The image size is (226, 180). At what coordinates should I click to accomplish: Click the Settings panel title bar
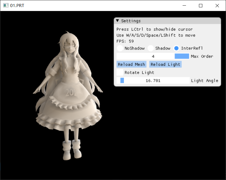[167, 21]
